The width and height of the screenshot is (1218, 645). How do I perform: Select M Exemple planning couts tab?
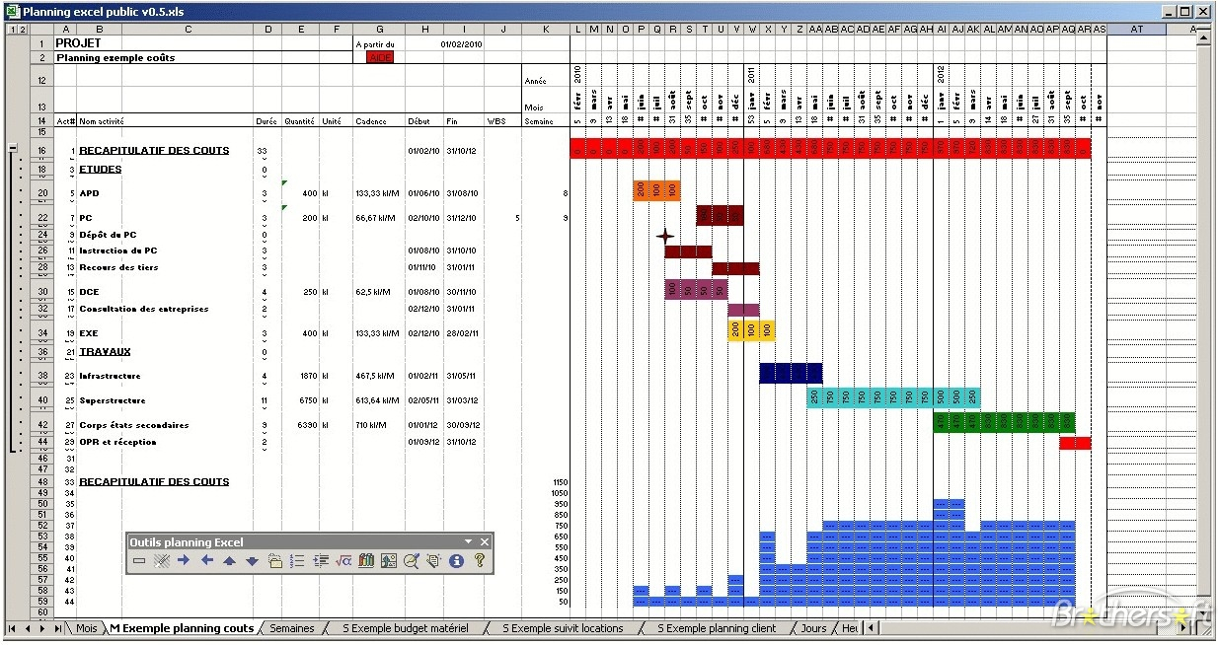click(x=182, y=628)
